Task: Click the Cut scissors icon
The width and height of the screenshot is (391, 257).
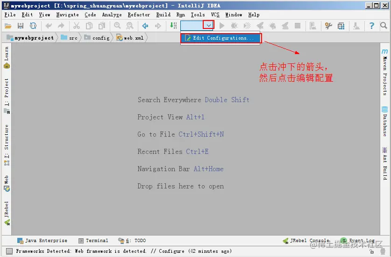Action: pyautogui.click(x=76, y=26)
